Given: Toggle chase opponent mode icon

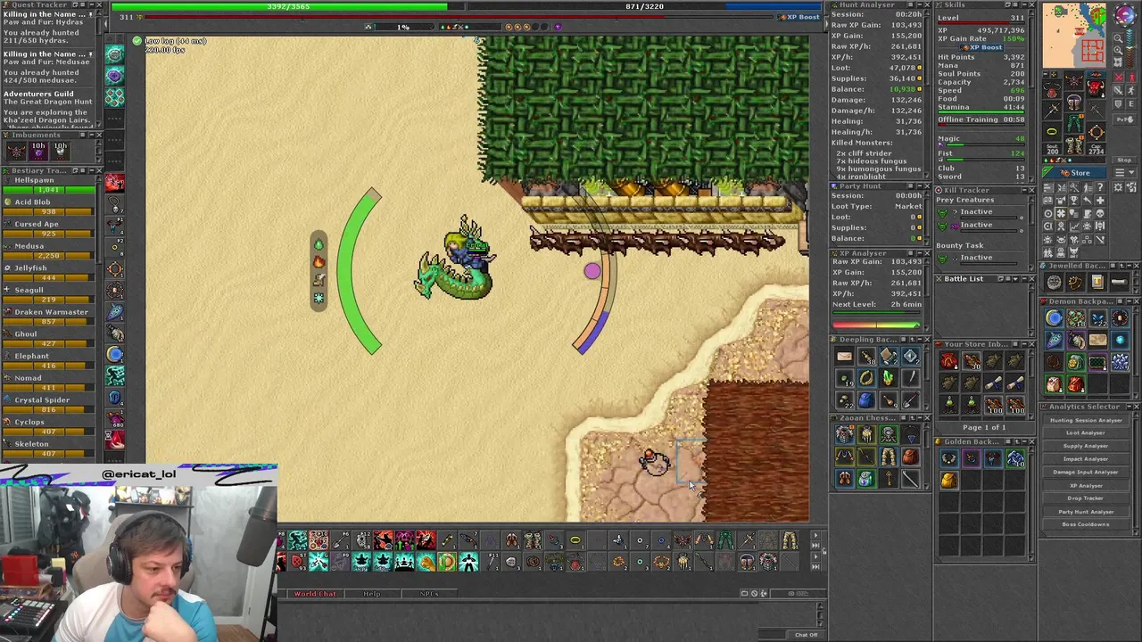Looking at the screenshot, I should [x=1131, y=90].
